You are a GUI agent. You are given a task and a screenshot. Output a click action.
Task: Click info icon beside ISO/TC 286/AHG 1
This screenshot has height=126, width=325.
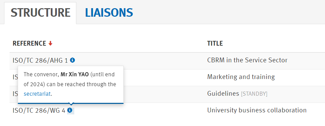72,60
